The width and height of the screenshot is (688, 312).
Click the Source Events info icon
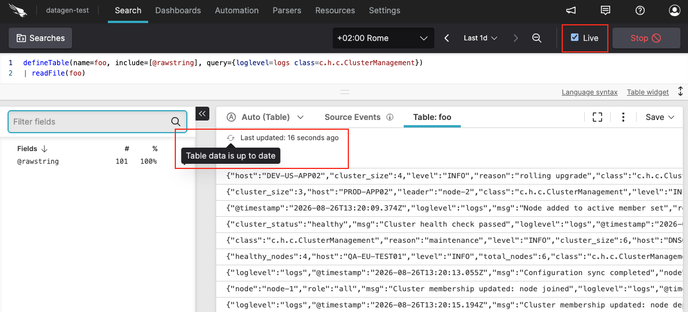(390, 117)
